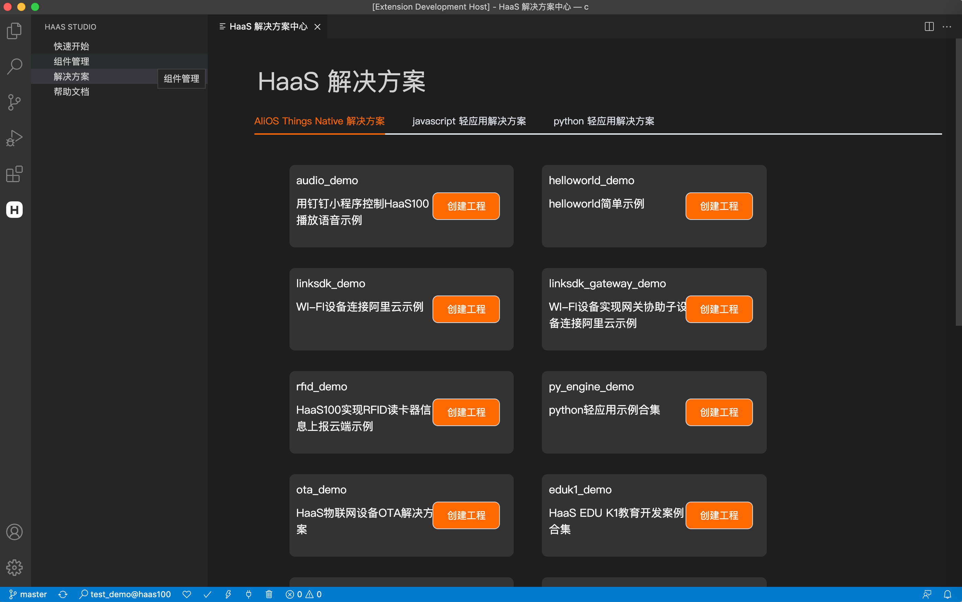Click the trash clean icon in status bar
The height and width of the screenshot is (602, 962).
pyautogui.click(x=269, y=594)
